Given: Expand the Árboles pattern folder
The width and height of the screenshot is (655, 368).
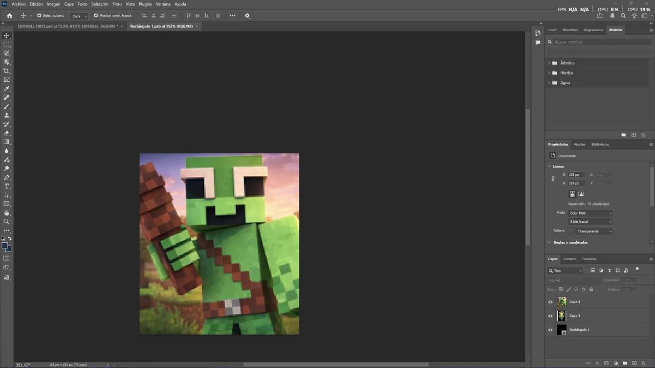Looking at the screenshot, I should [549, 63].
